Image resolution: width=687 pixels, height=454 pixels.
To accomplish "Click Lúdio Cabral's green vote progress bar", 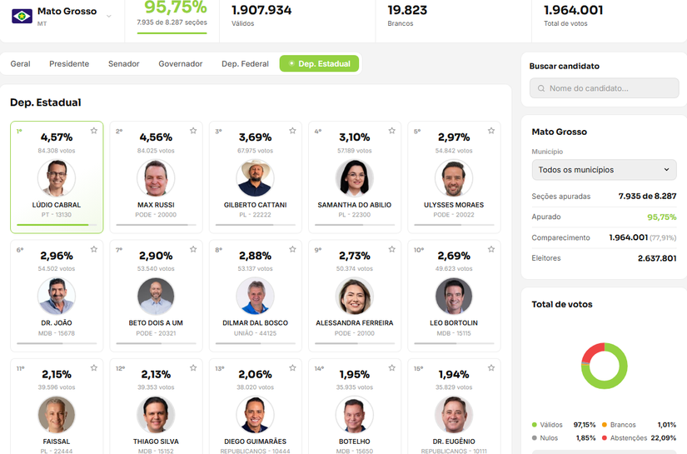I will pyautogui.click(x=57, y=225).
